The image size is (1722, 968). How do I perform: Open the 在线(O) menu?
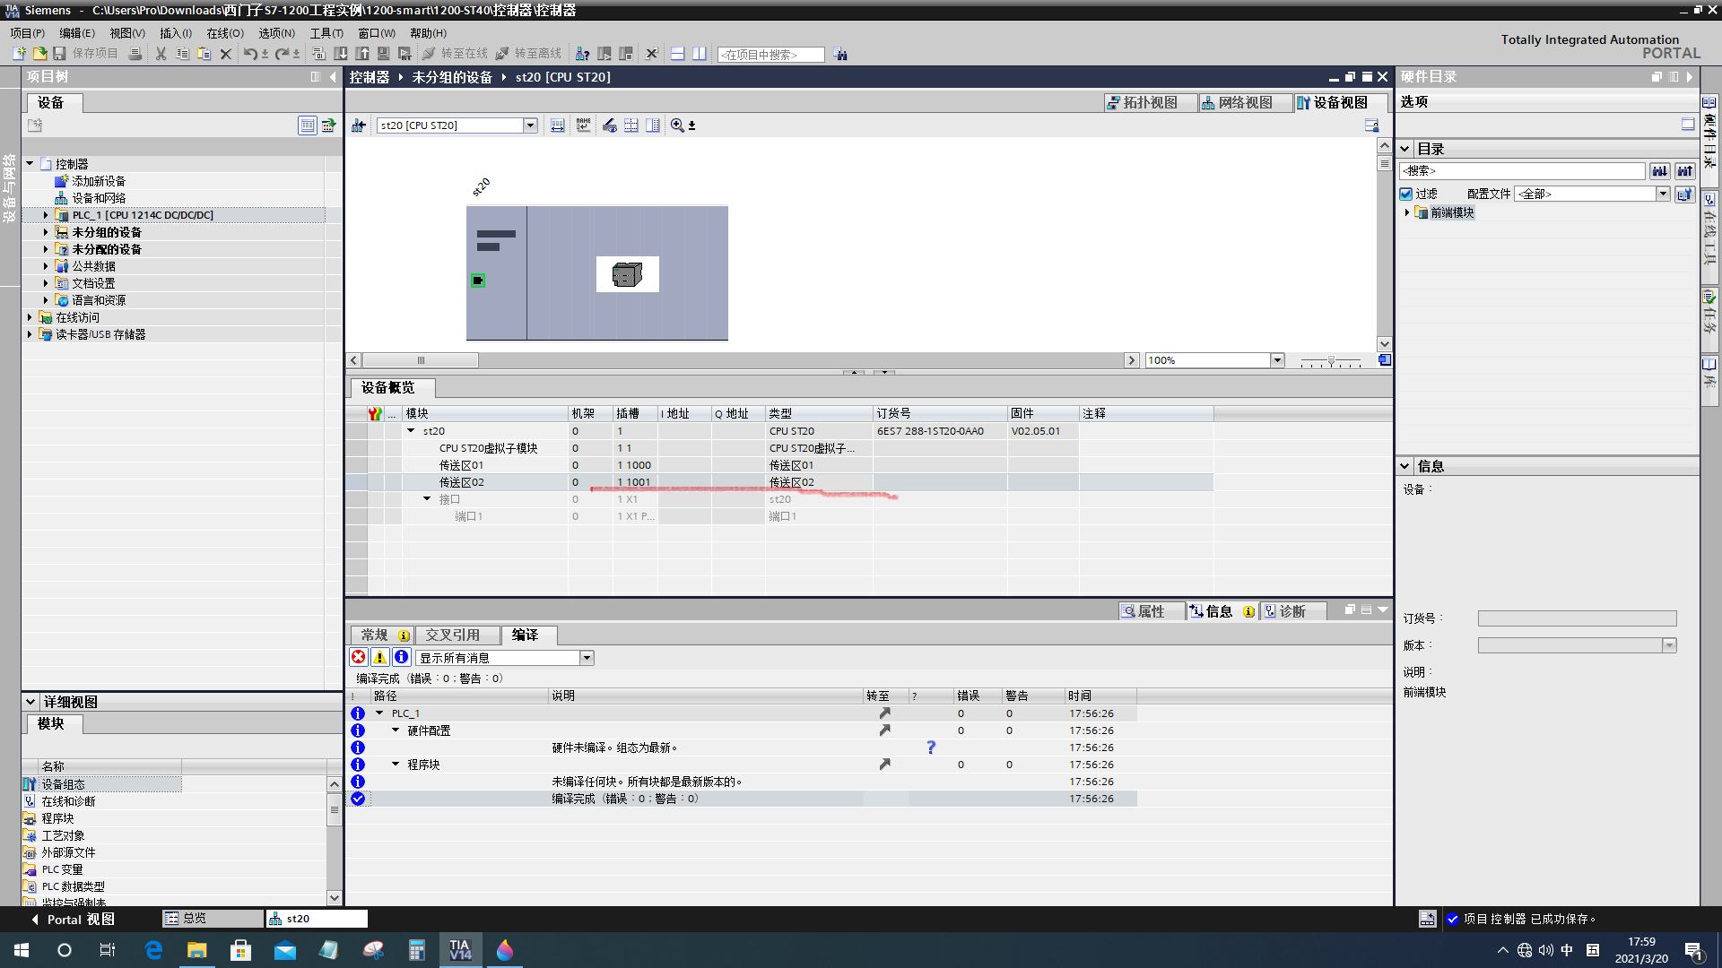[x=224, y=33]
